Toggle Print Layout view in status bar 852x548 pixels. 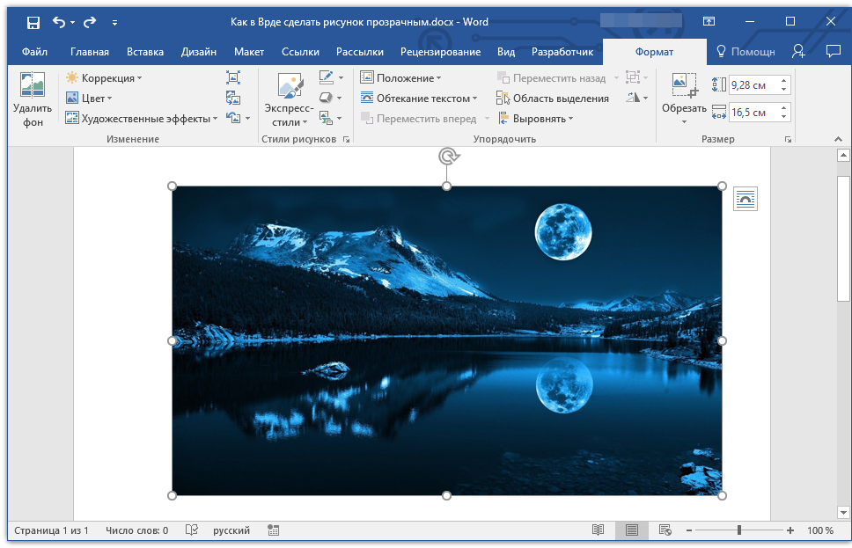click(x=631, y=530)
